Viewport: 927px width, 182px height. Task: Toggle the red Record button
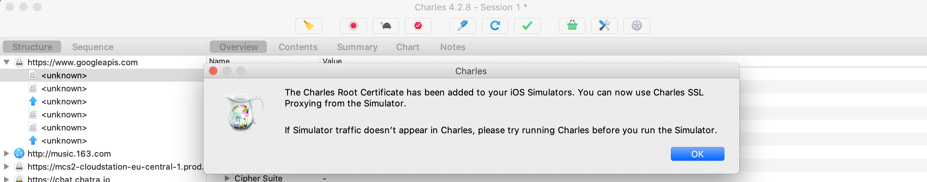(353, 25)
